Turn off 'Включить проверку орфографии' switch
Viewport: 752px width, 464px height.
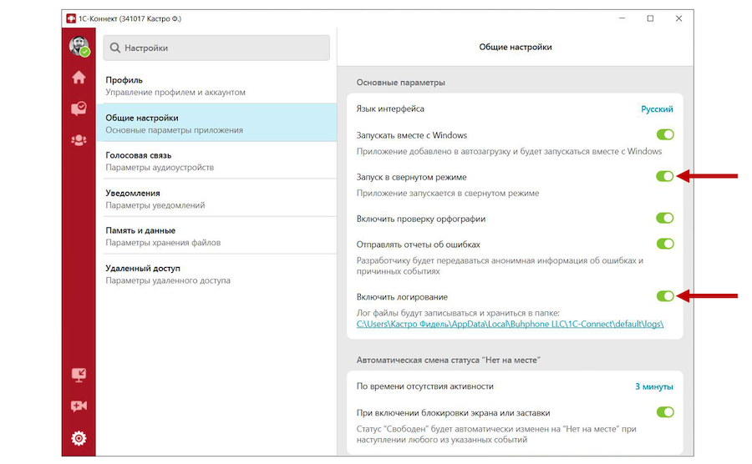[x=664, y=218]
